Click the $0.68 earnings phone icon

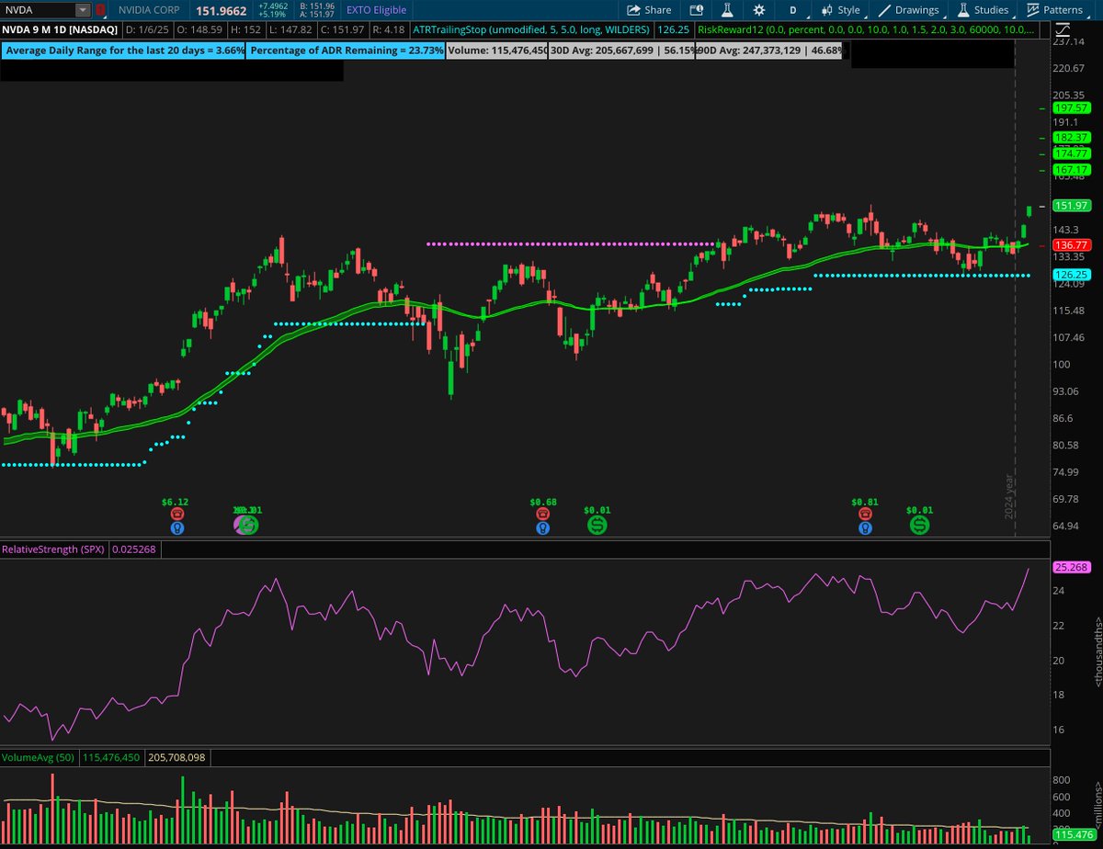coord(543,515)
